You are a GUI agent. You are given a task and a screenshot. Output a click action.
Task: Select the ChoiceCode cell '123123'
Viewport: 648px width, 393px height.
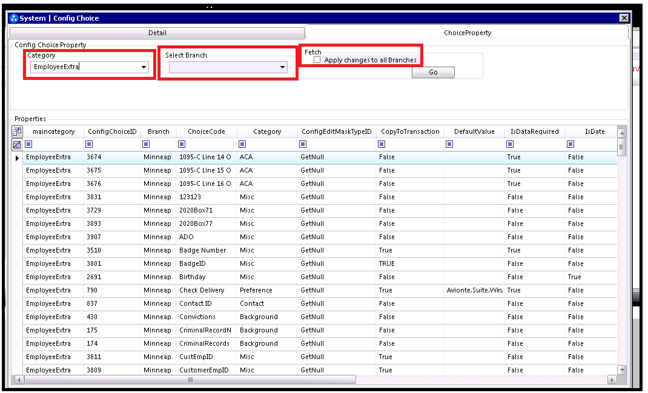pyautogui.click(x=207, y=197)
